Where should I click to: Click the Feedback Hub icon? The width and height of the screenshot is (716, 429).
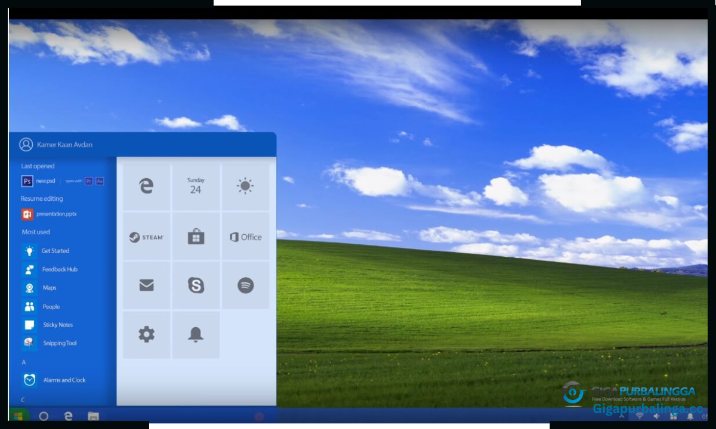coord(29,269)
